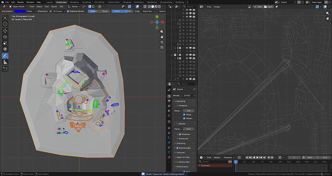Toggle camera view icon in the 3D viewport
332x176 pixels.
pos(162,42)
